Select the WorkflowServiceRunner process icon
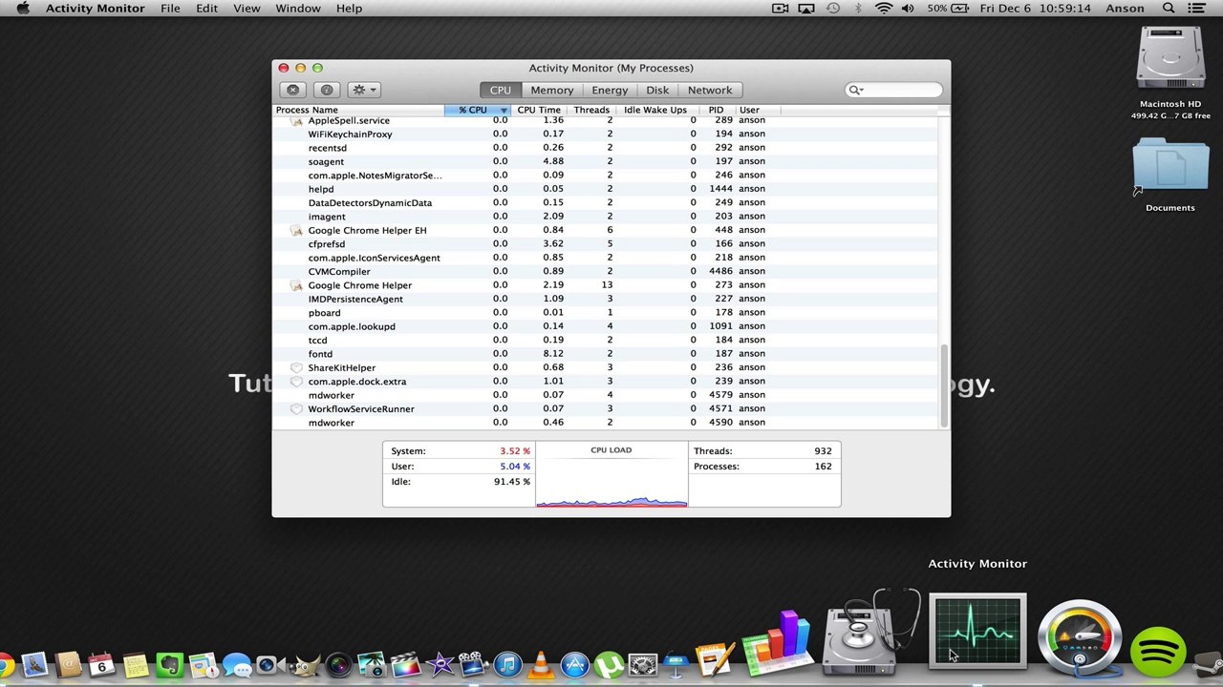 [x=296, y=408]
